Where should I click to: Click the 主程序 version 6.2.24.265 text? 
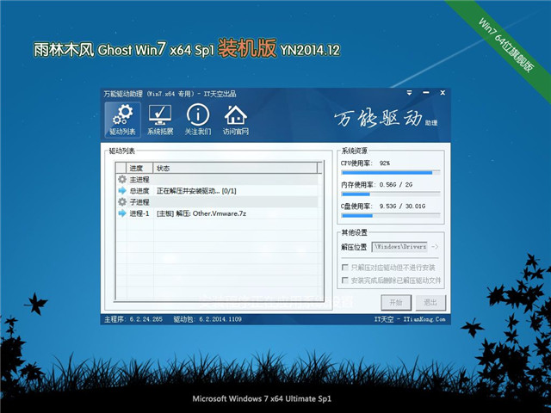133,319
